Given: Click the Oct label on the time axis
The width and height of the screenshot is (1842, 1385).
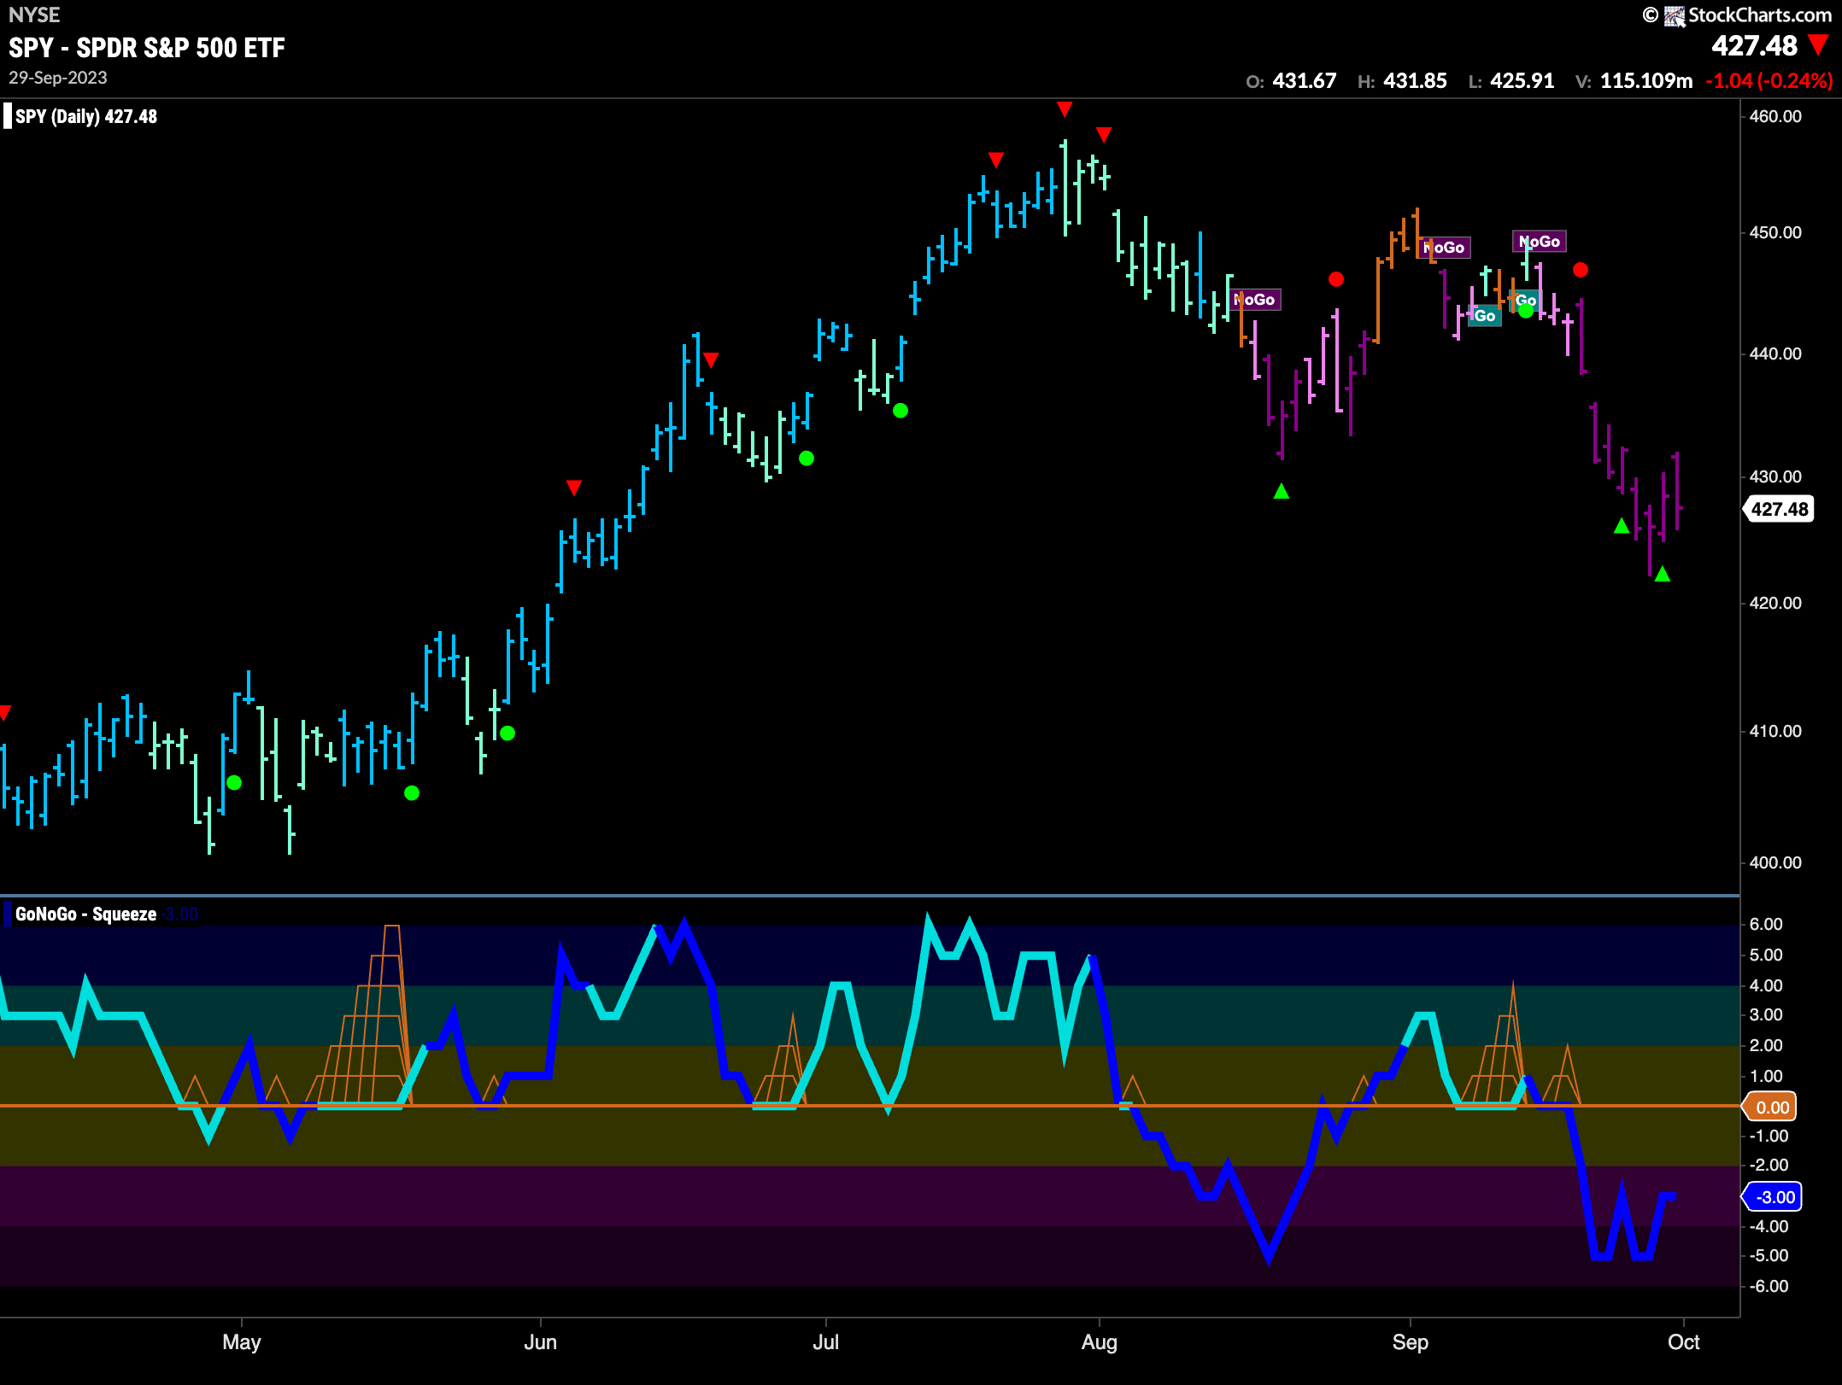Looking at the screenshot, I should click(x=1683, y=1342).
